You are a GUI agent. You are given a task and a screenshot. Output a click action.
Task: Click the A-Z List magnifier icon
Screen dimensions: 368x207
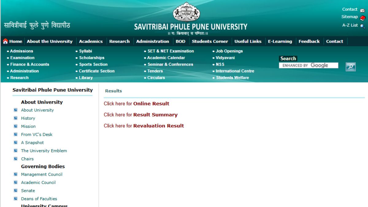tap(362, 26)
